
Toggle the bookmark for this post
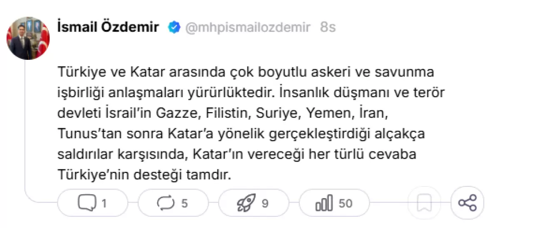click(x=425, y=203)
